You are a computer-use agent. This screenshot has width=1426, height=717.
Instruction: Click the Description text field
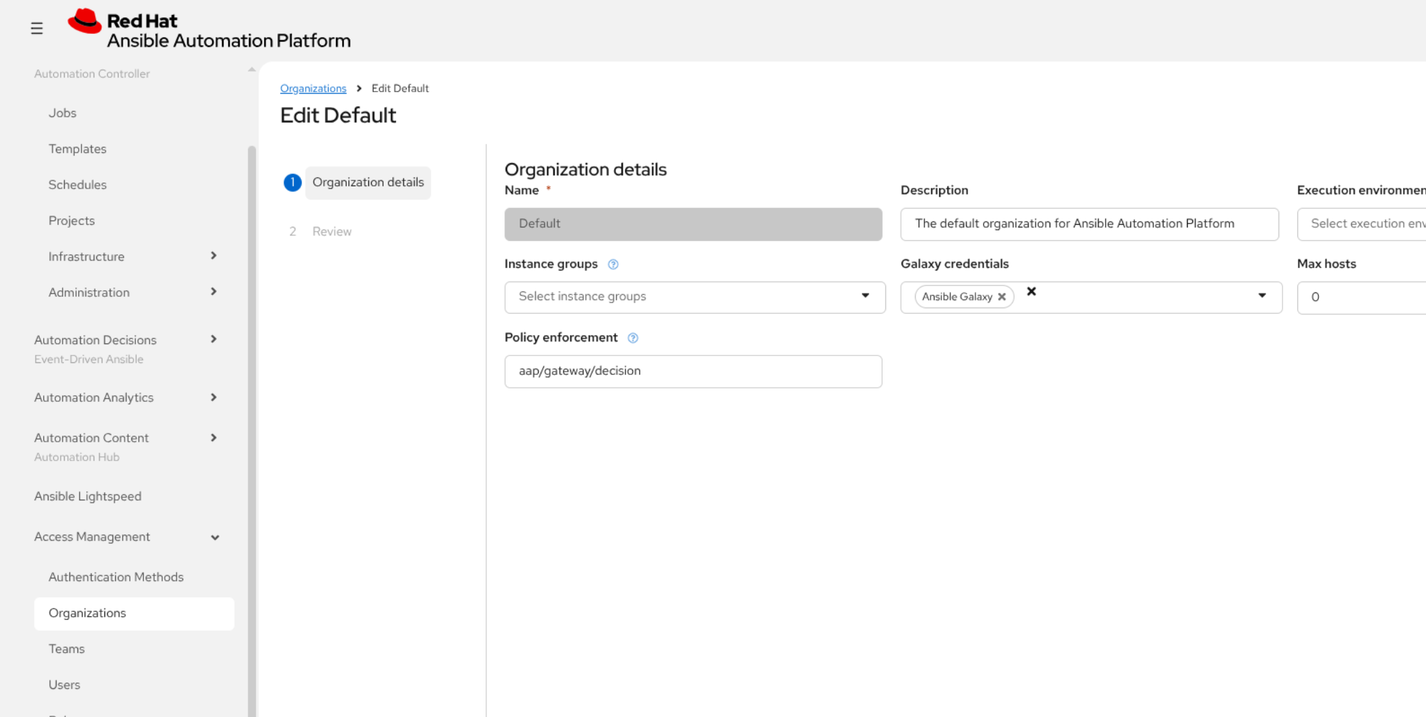(x=1089, y=224)
